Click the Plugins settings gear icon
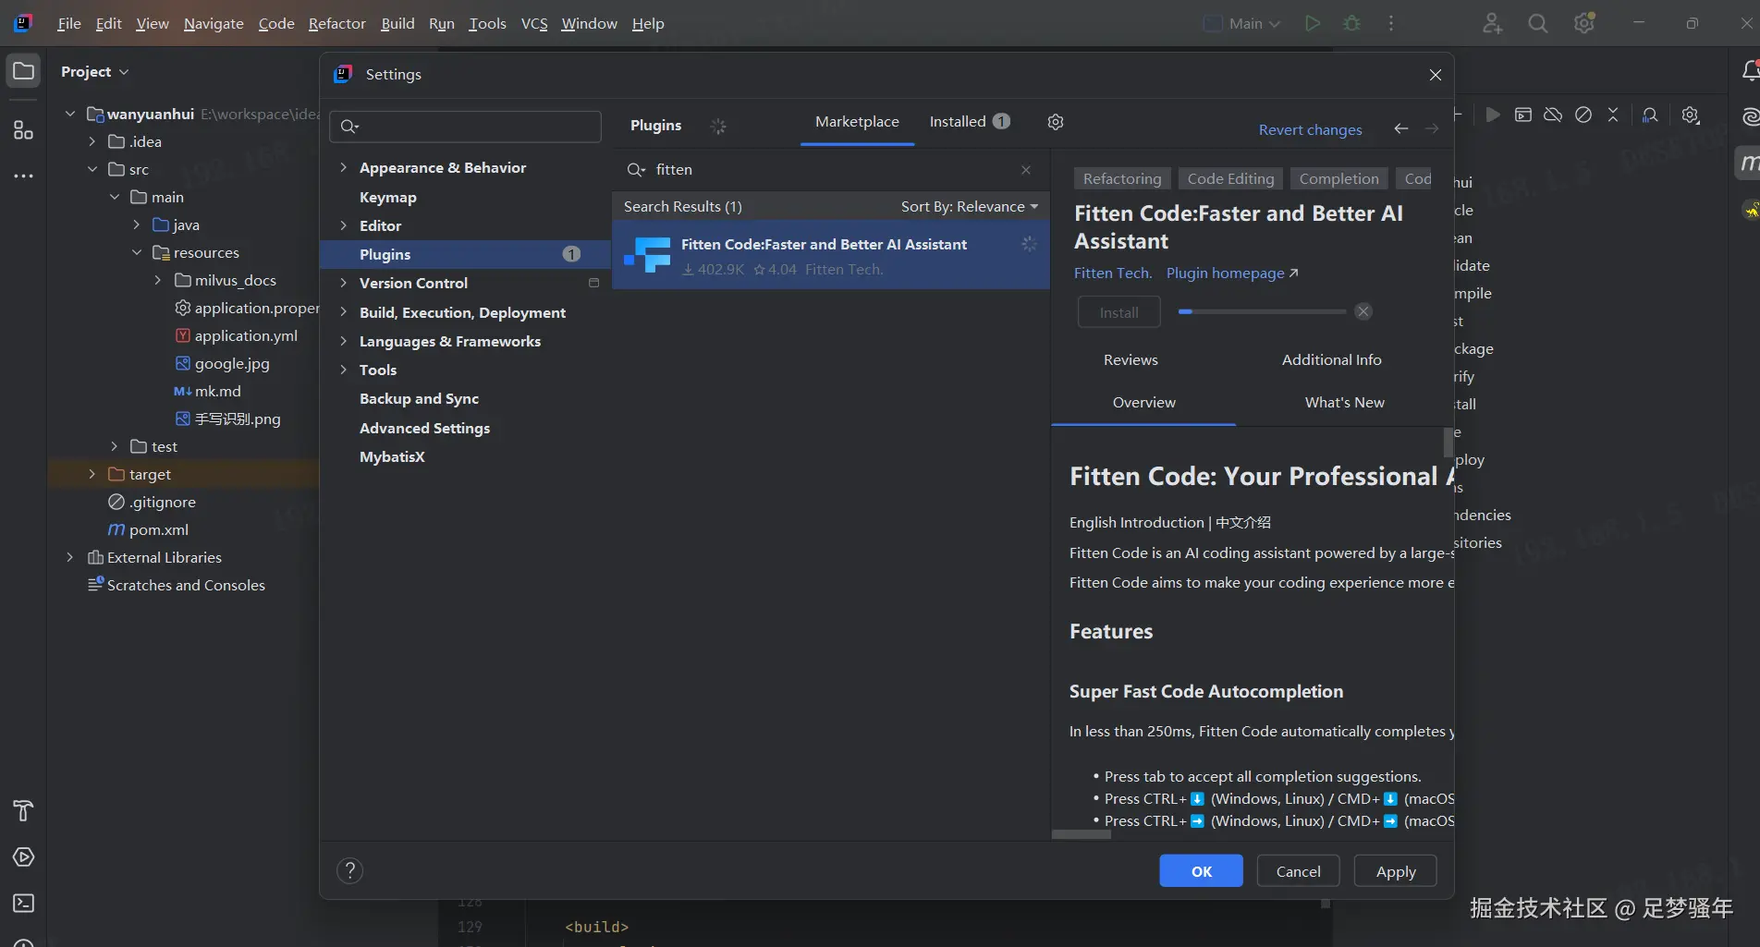The width and height of the screenshot is (1760, 947). tap(1056, 122)
